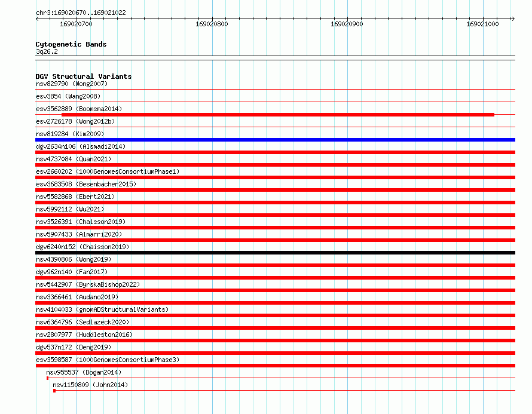Viewport: 532px width, 414px height.
Task: Click the blue bar under nsv819284
Action: pyautogui.click(x=275, y=140)
